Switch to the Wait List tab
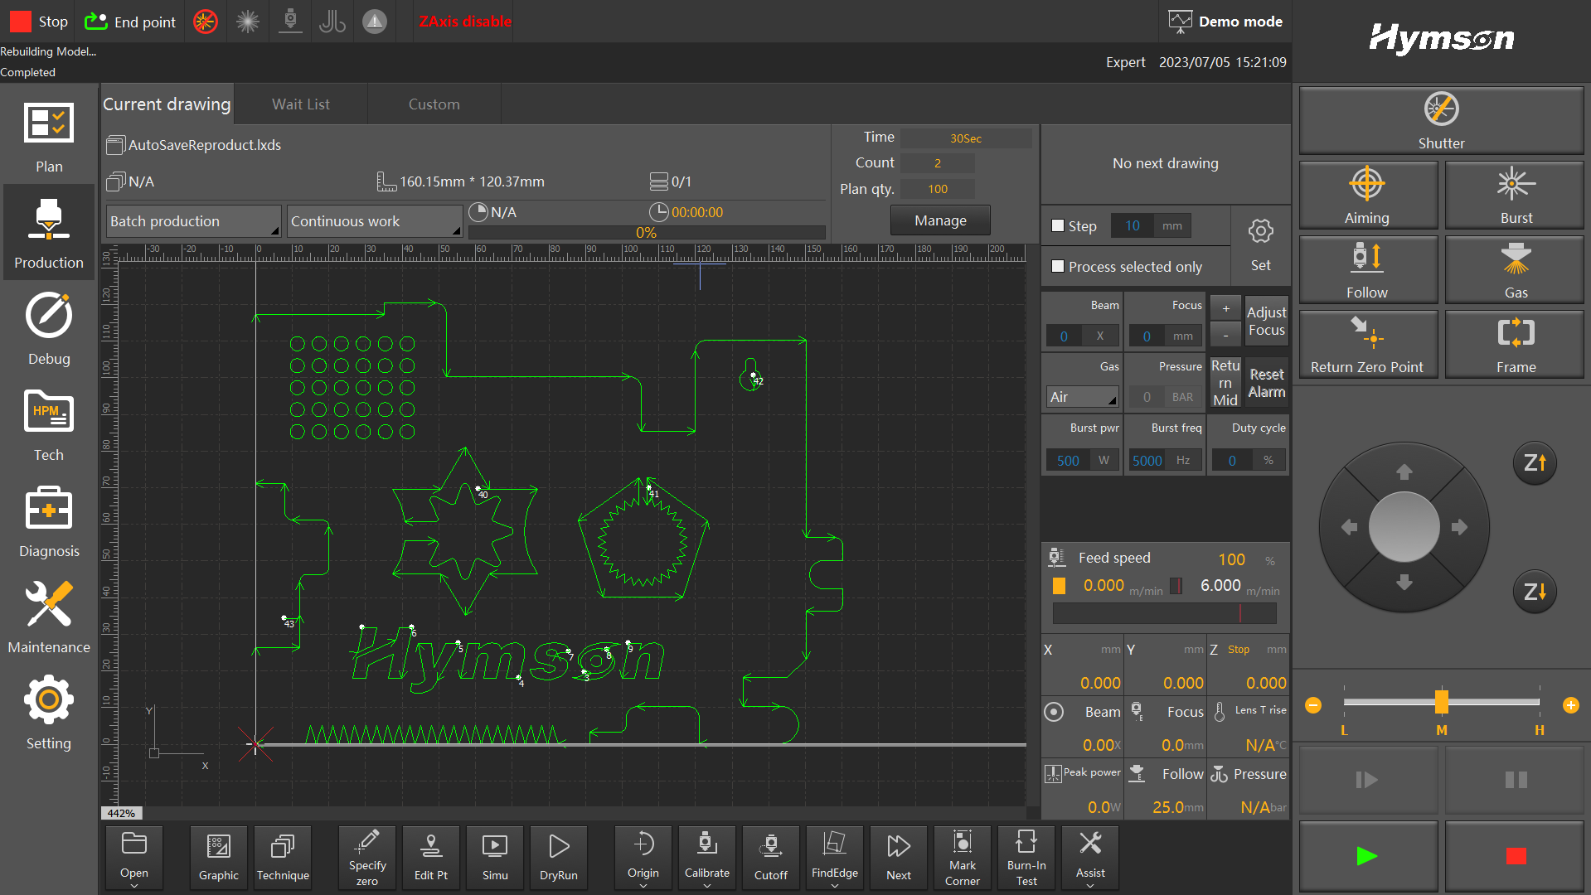 (300, 104)
